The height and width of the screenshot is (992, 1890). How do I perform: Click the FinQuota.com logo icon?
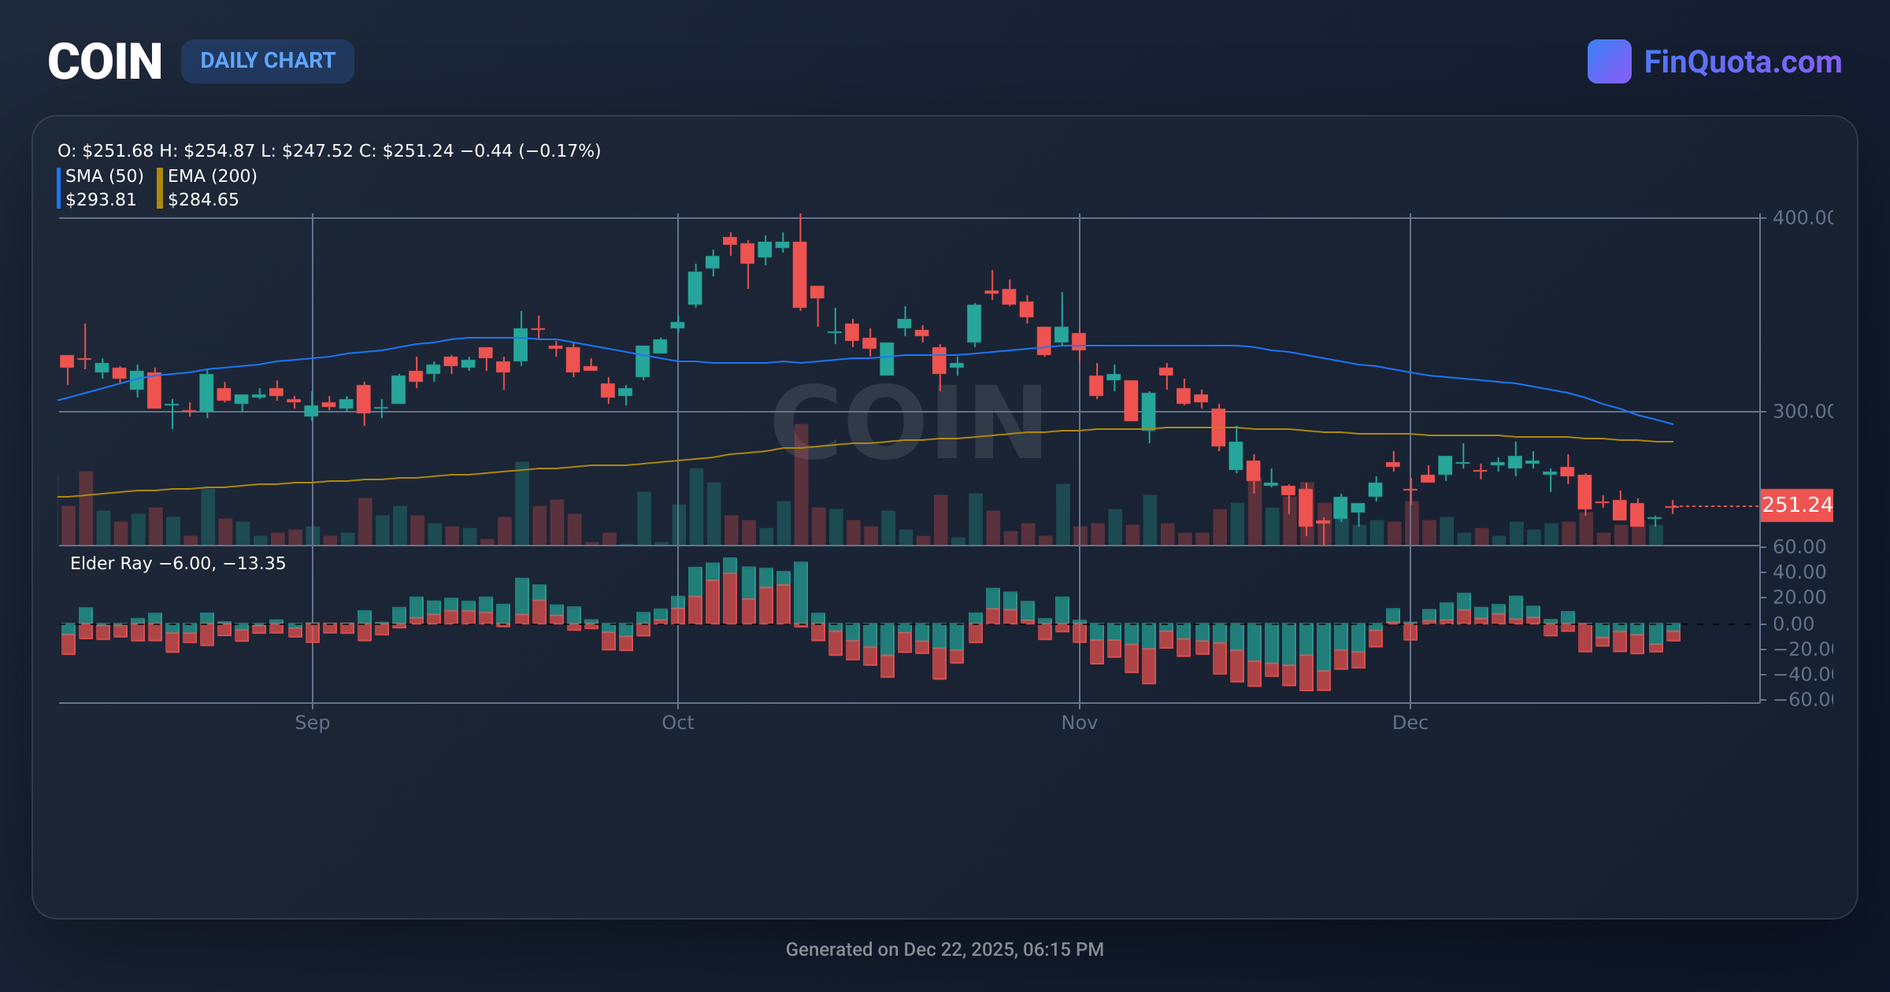coord(1610,61)
